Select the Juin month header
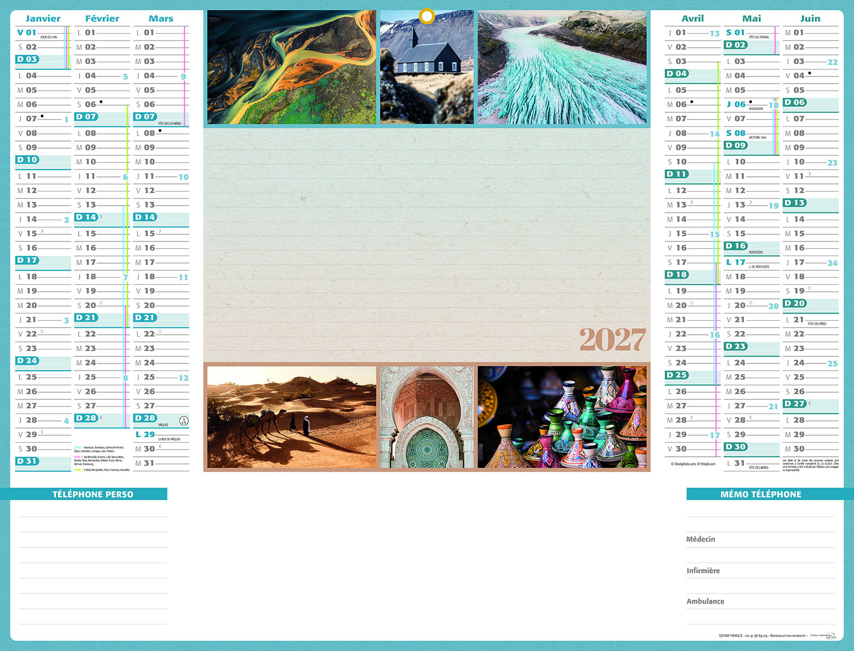Screen dimensions: 854x651 coord(810,18)
